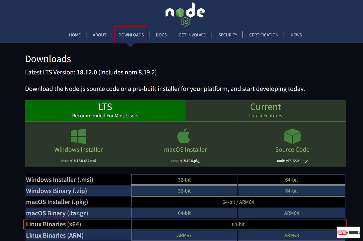Download Linux Binaries ARMv7

tap(184, 235)
